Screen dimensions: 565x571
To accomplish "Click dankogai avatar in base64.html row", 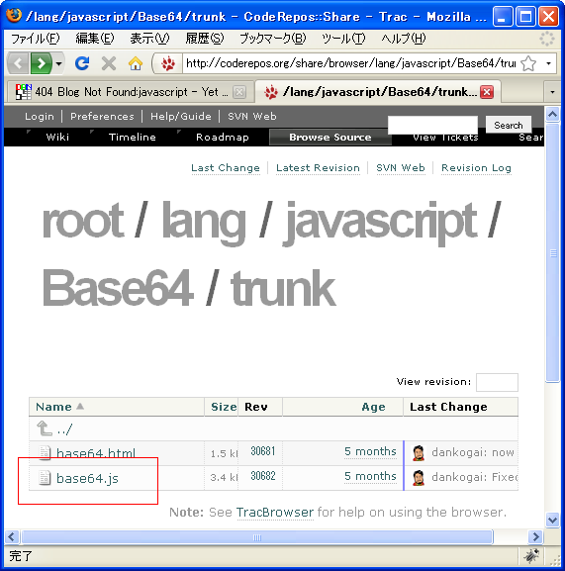I will (419, 453).
